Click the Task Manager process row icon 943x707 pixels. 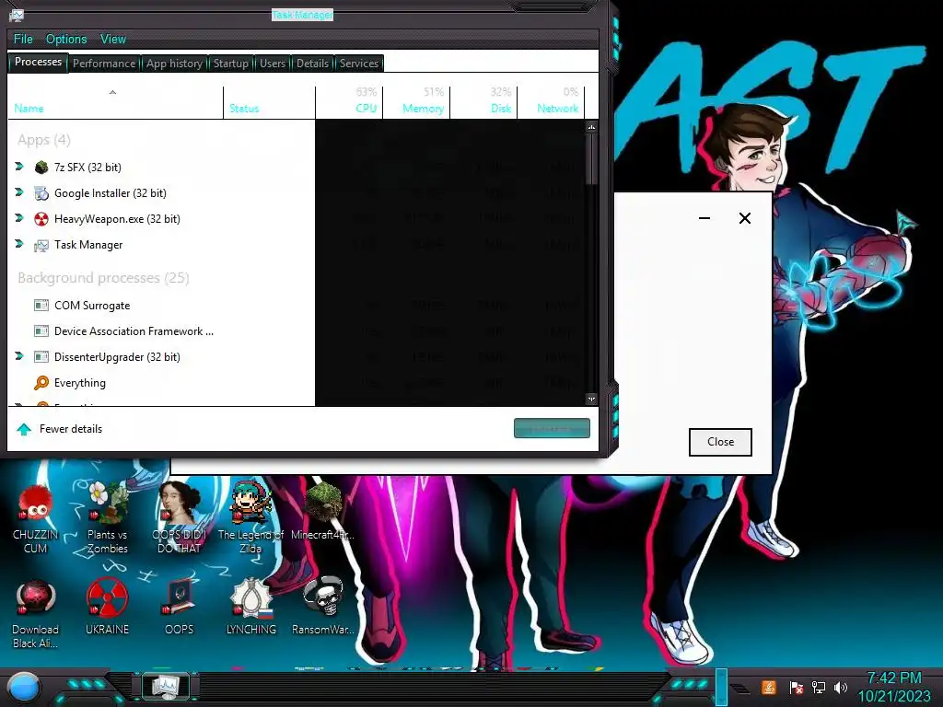tap(41, 245)
